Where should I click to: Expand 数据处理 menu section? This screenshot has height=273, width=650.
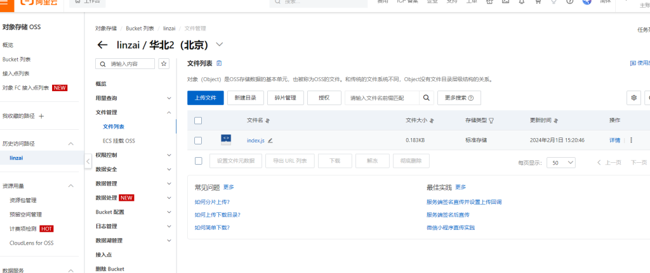point(169,198)
